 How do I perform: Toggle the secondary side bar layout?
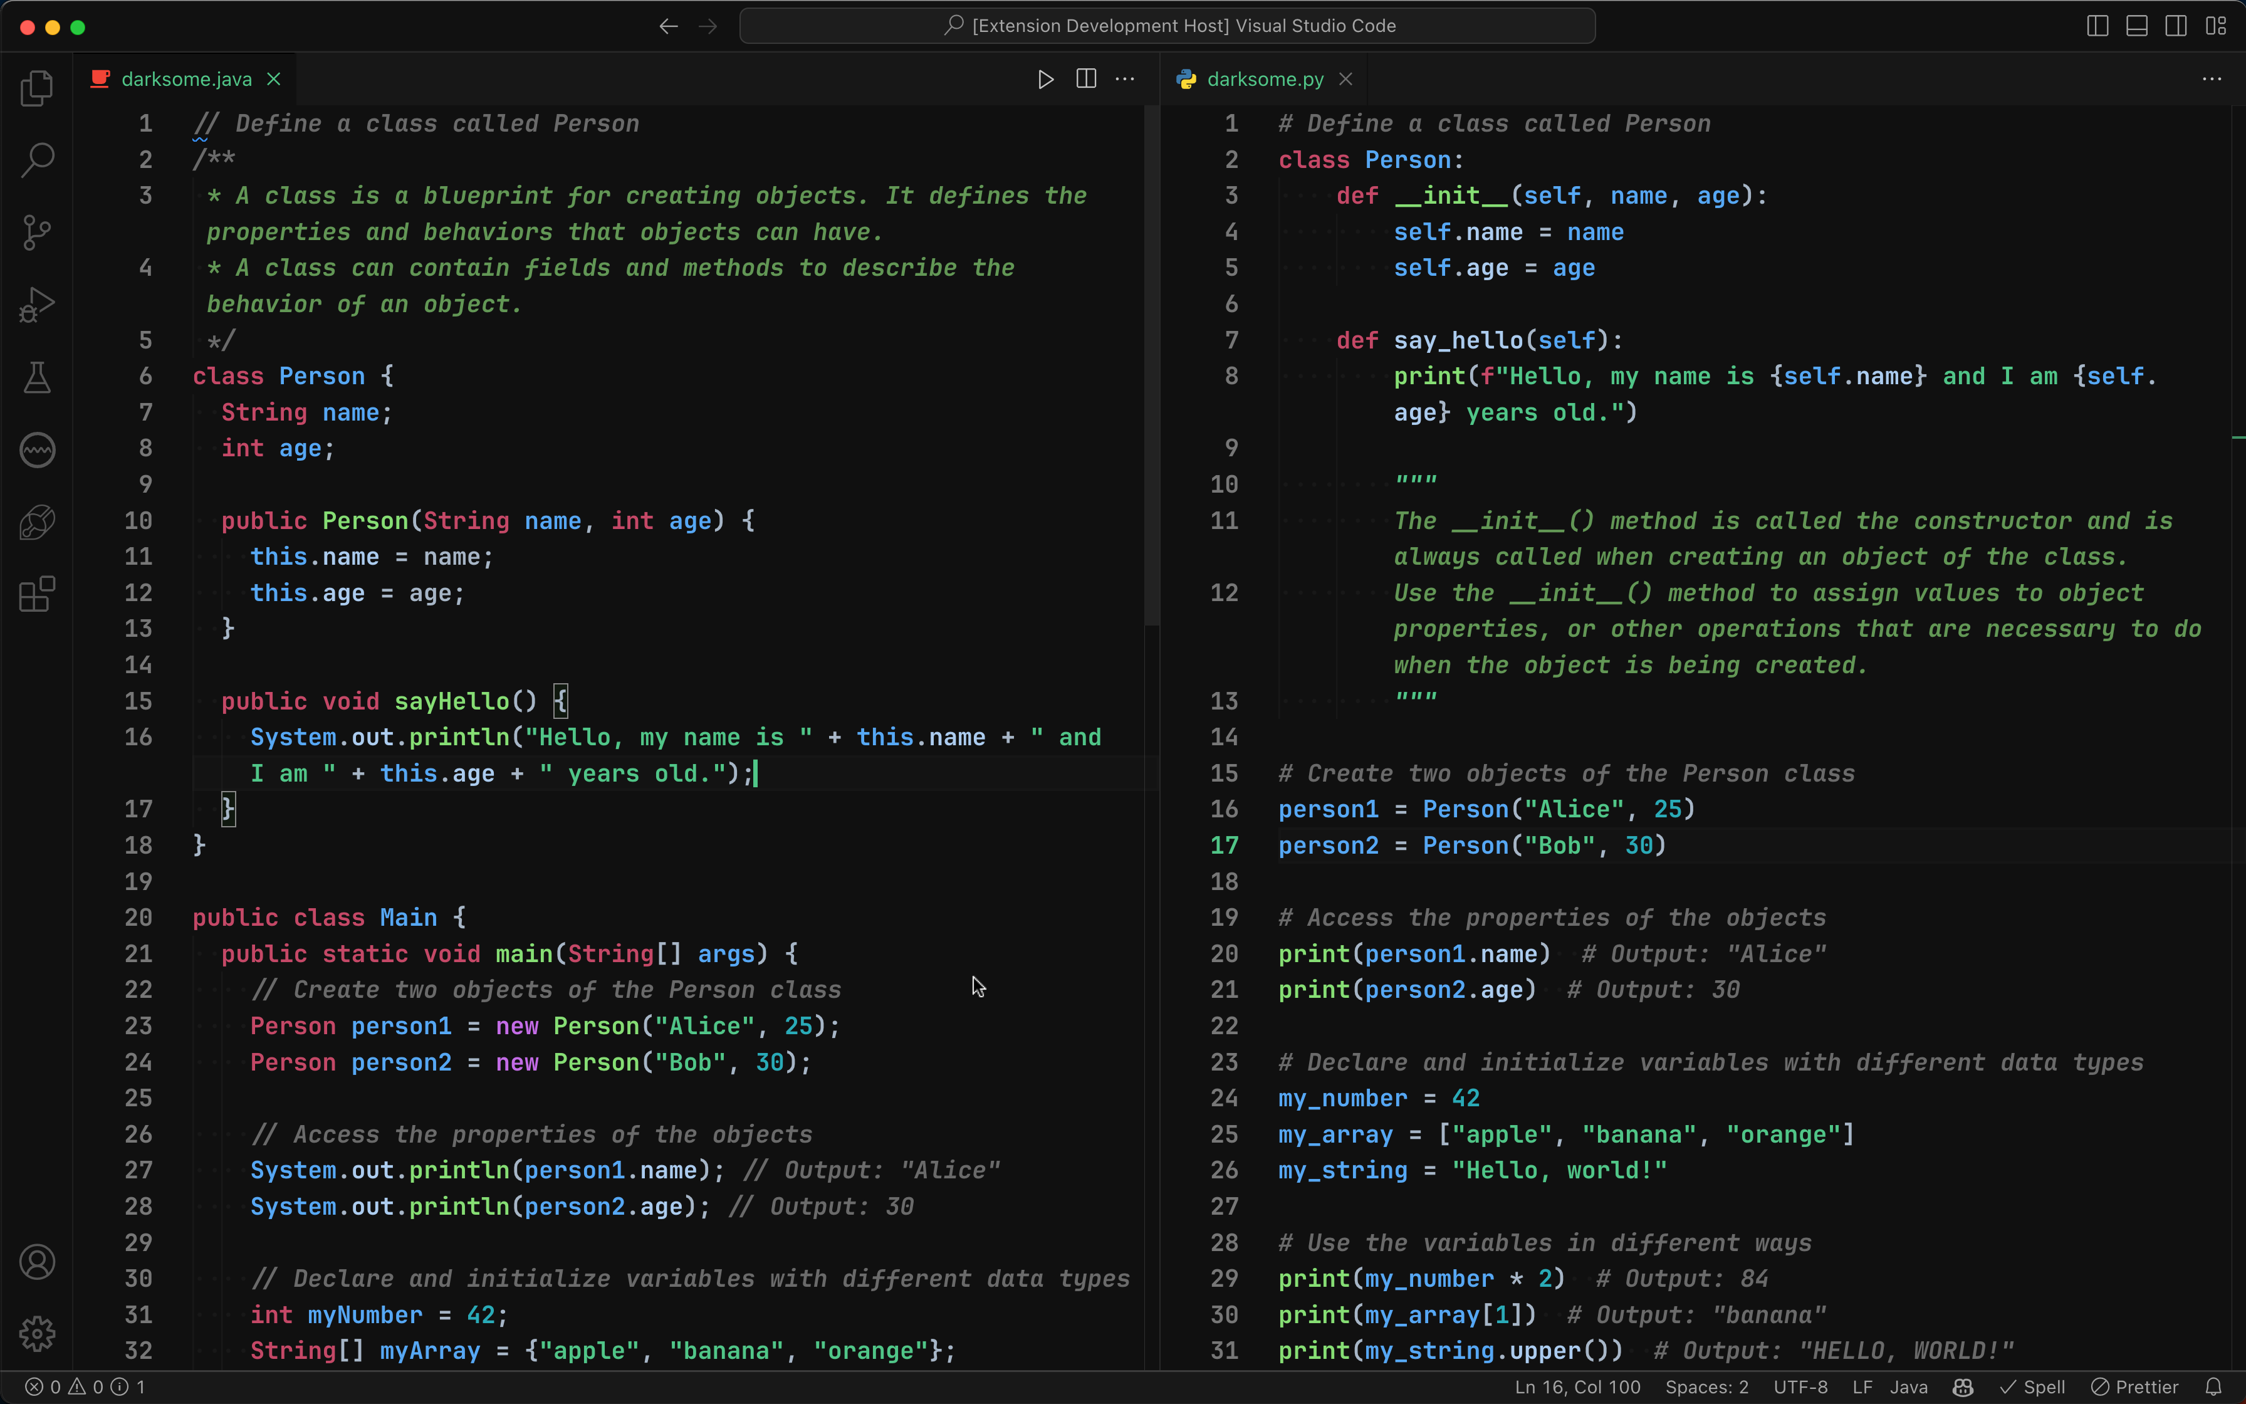2175,26
